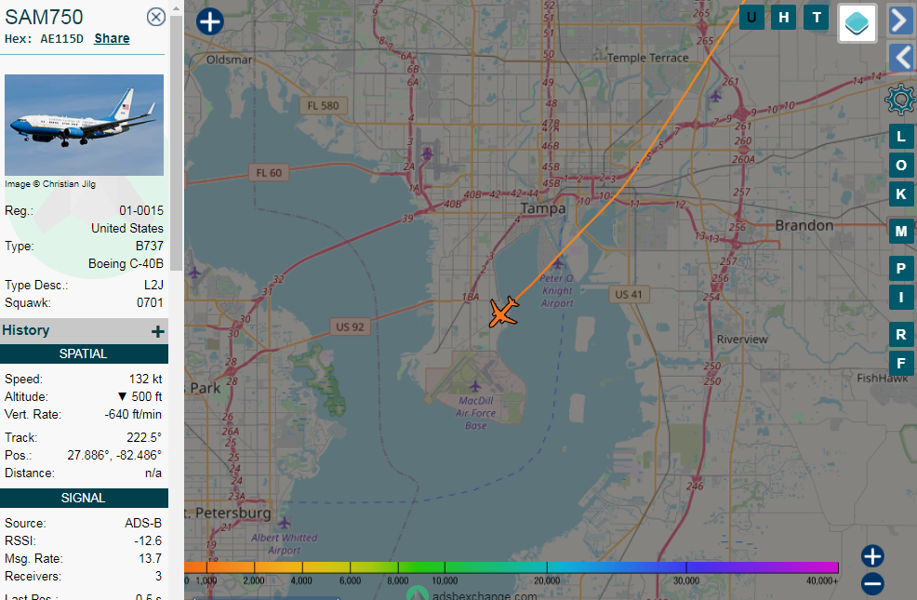Click the info panel scrollbar thumb
Screen dimensions: 917x600
tap(176, 143)
